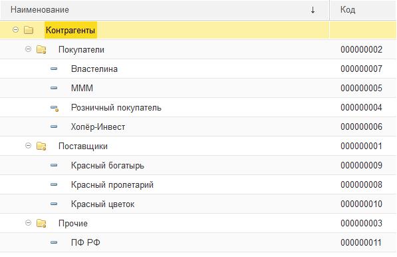Image resolution: width=397 pixels, height=257 pixels.
Task: Click the Контрагенты root folder icon
Action: pyautogui.click(x=29, y=30)
